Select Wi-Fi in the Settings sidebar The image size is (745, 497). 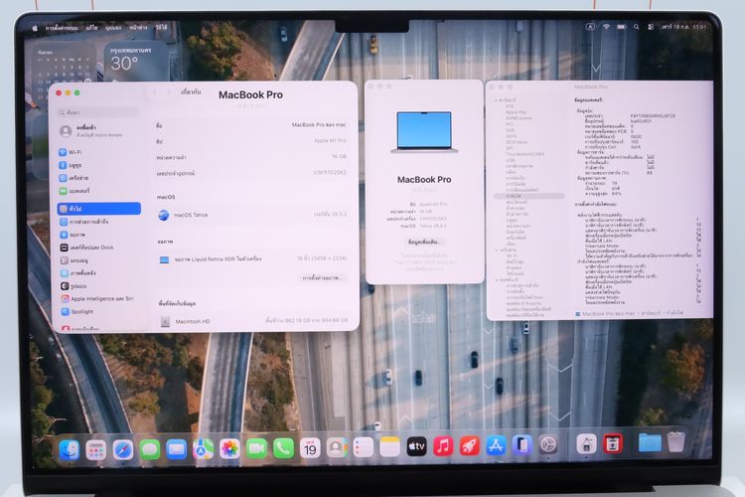click(98, 152)
